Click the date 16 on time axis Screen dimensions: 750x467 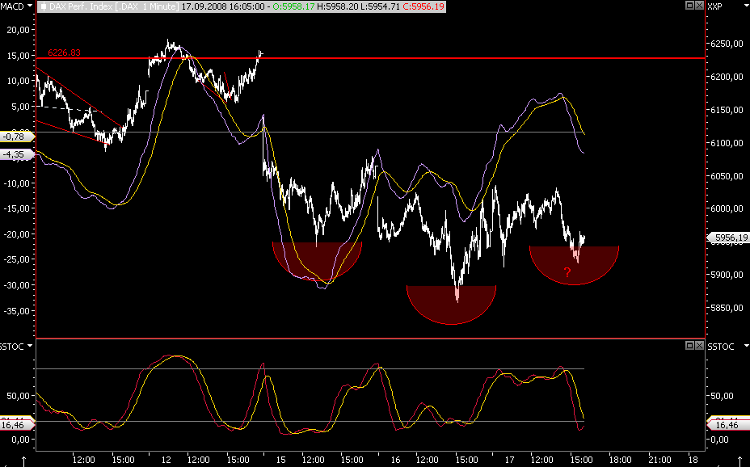pos(395,460)
